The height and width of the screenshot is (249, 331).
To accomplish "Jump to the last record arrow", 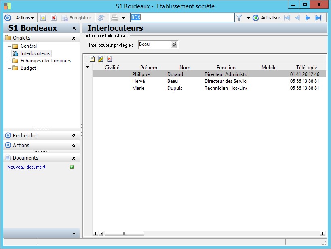I will tap(318, 18).
